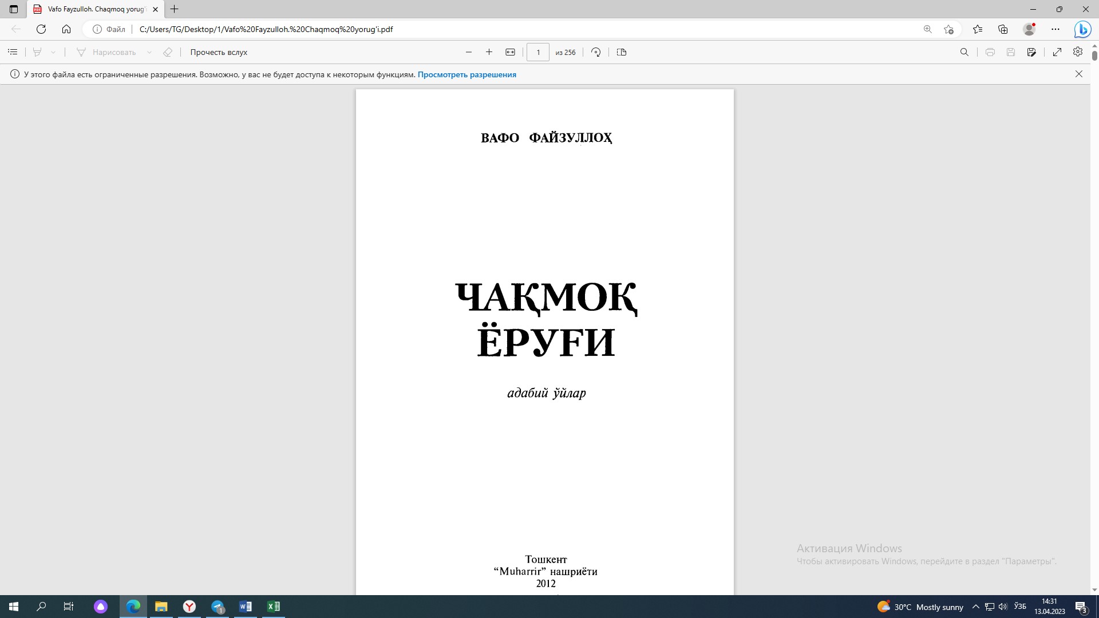Toggle fit to width view

[x=510, y=52]
